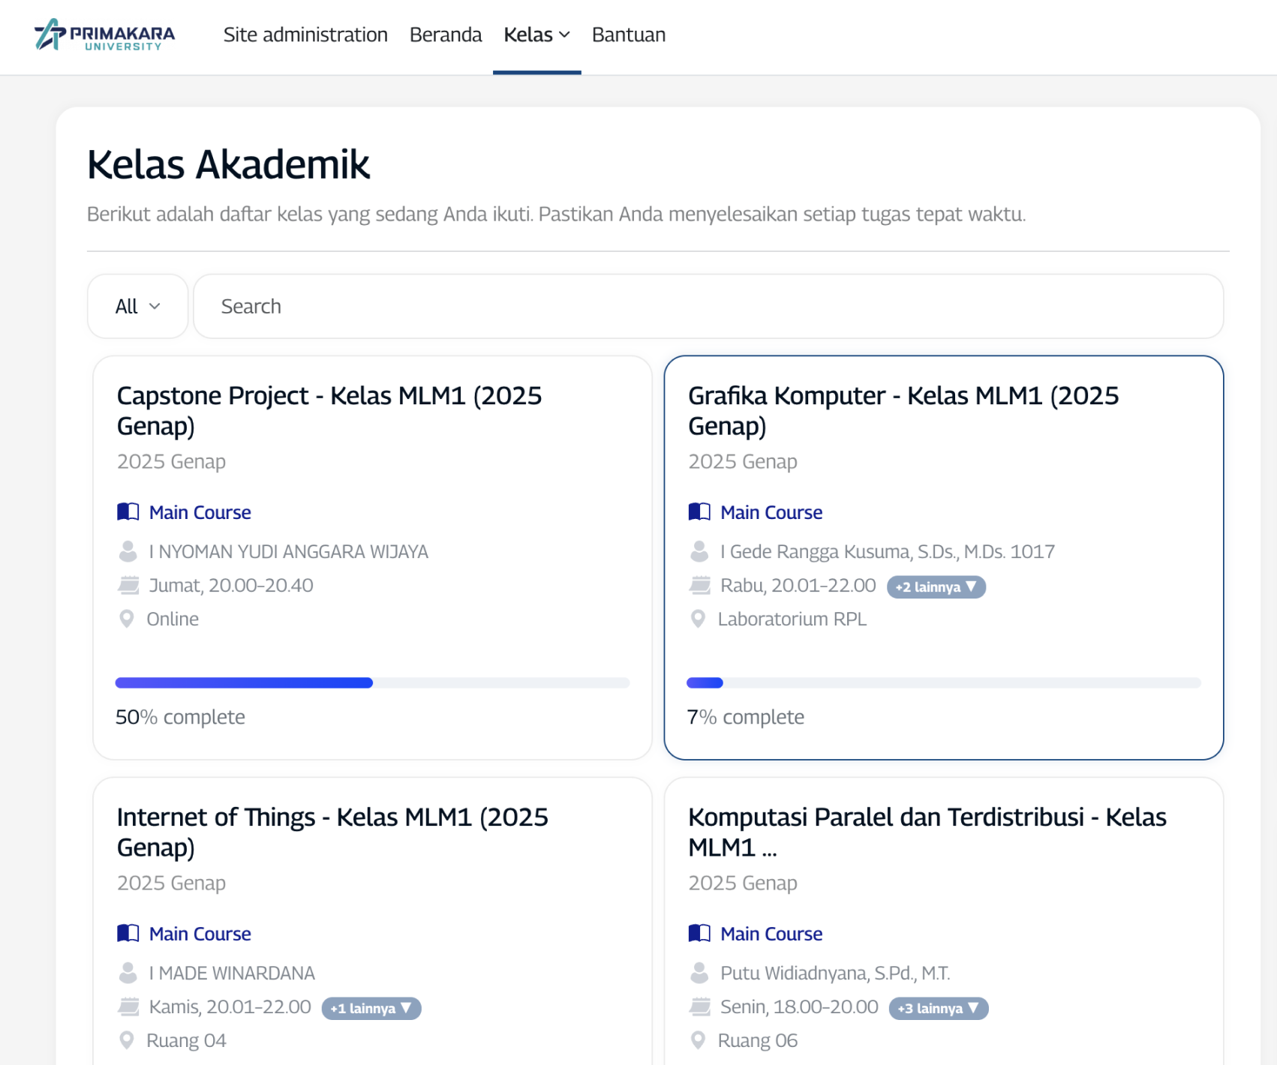
Task: Click Main Course link on Grafika Komputer card
Action: (771, 512)
